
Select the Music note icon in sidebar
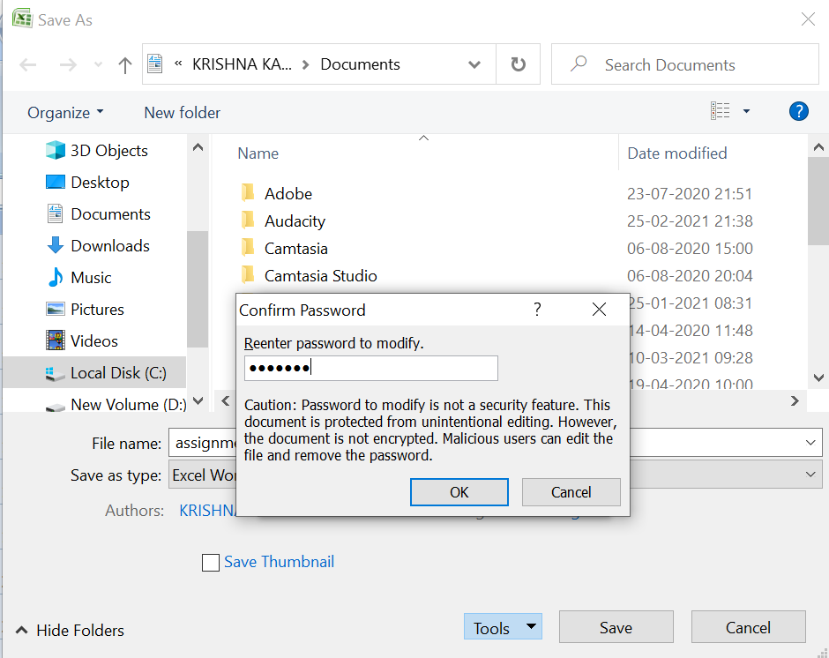[x=56, y=278]
